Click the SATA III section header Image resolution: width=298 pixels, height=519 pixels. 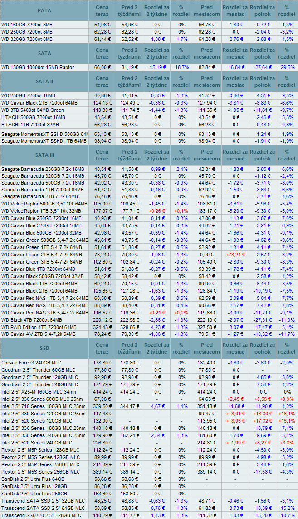[44, 155]
